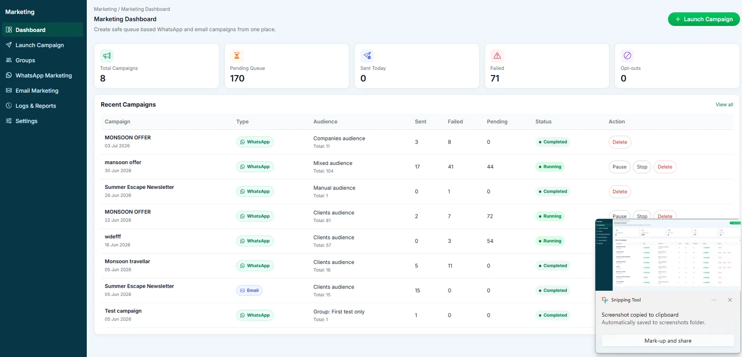
Task: Open Settings from sidebar
Action: pos(42,121)
